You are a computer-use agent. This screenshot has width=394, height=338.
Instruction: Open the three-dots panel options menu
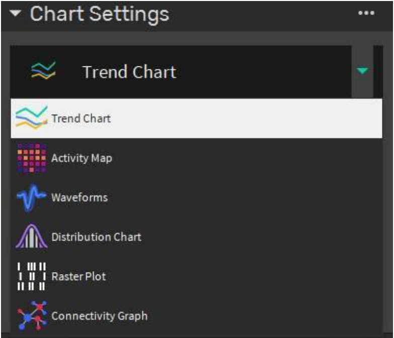click(x=366, y=13)
